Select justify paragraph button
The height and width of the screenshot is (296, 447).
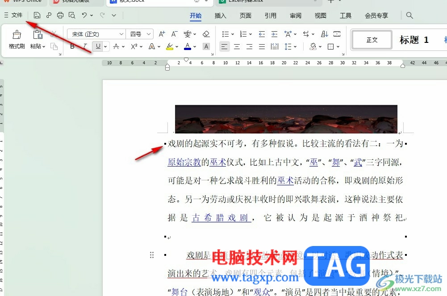coord(262,46)
